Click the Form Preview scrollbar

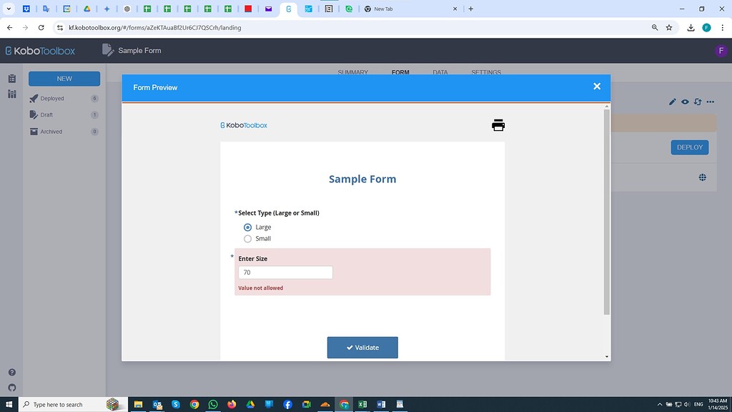(607, 215)
